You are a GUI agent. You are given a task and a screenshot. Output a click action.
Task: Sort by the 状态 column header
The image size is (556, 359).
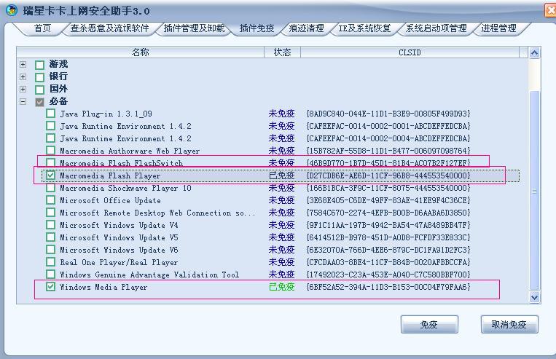pos(282,52)
